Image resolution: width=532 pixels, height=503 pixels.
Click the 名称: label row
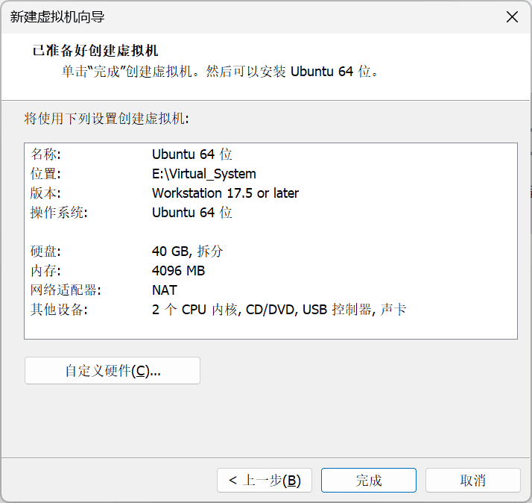pos(45,154)
